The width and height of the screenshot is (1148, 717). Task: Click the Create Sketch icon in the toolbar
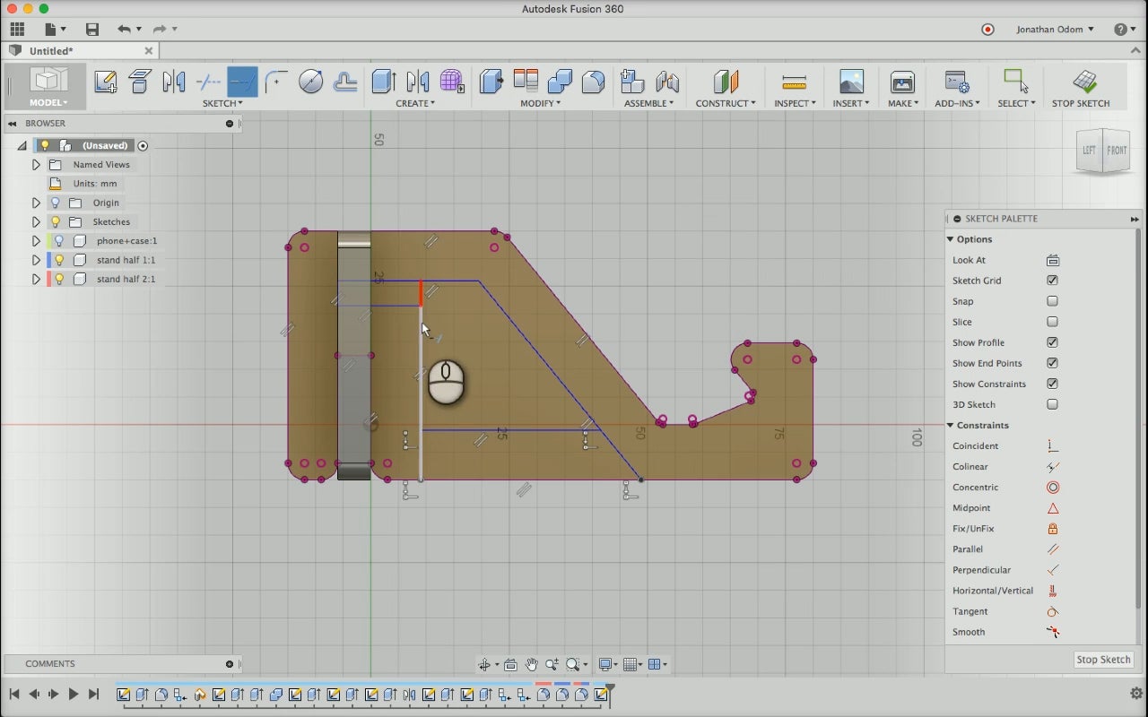(105, 82)
